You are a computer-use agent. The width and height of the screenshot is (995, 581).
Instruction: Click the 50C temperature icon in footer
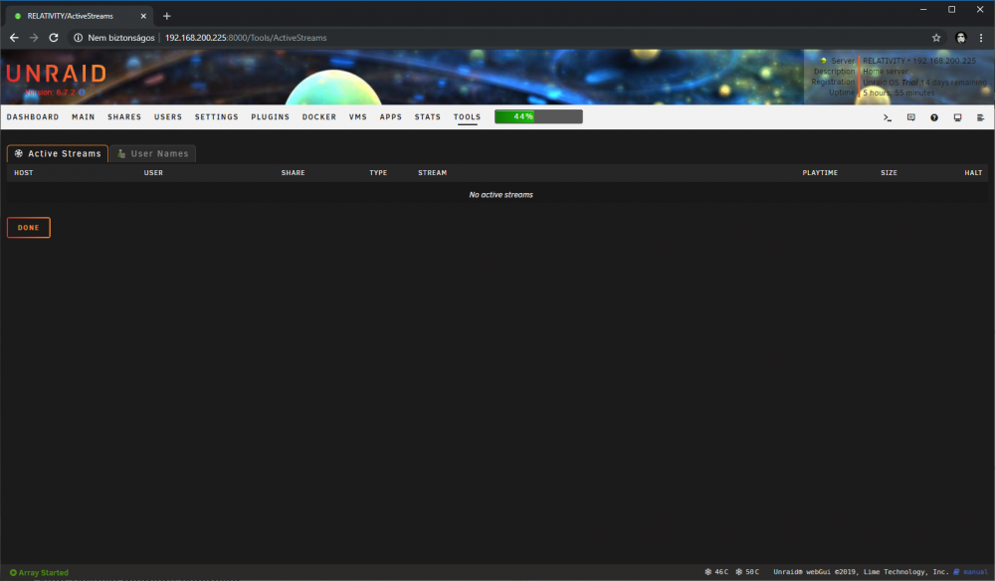point(738,572)
